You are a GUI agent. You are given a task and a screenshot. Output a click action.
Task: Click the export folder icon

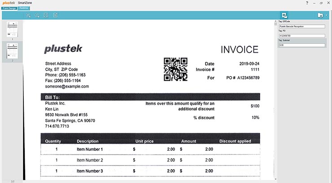click(320, 15)
